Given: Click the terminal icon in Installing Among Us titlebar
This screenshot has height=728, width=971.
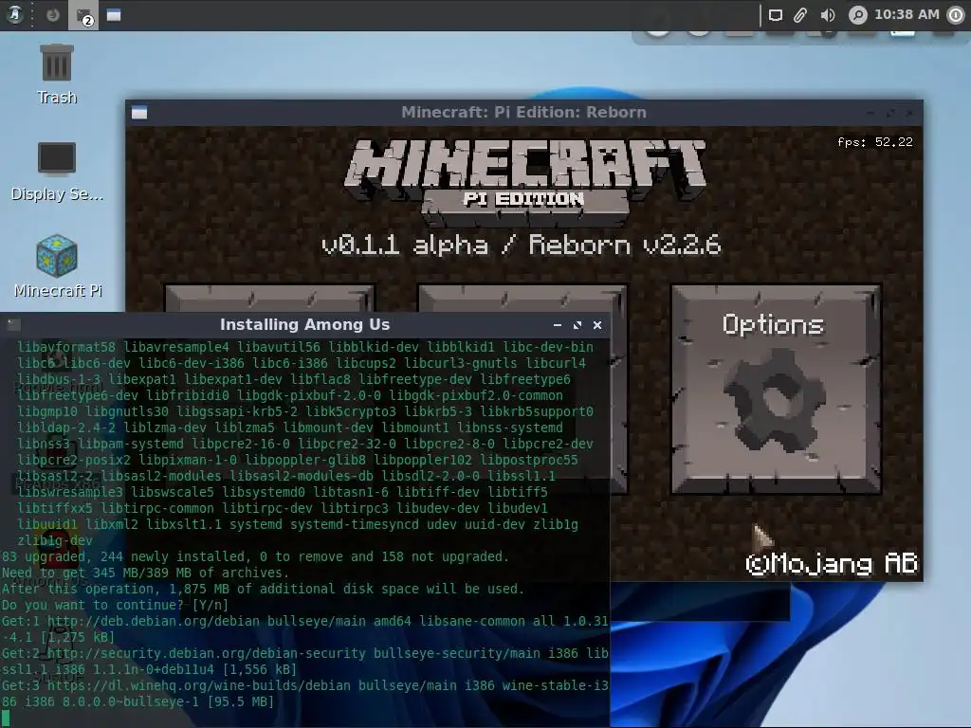Looking at the screenshot, I should click(x=13, y=324).
